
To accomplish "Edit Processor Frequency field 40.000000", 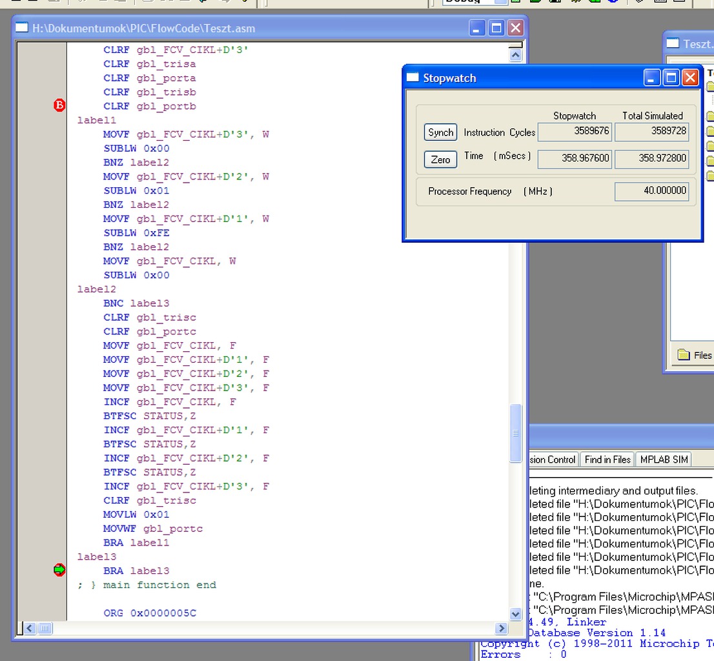I will tap(651, 191).
